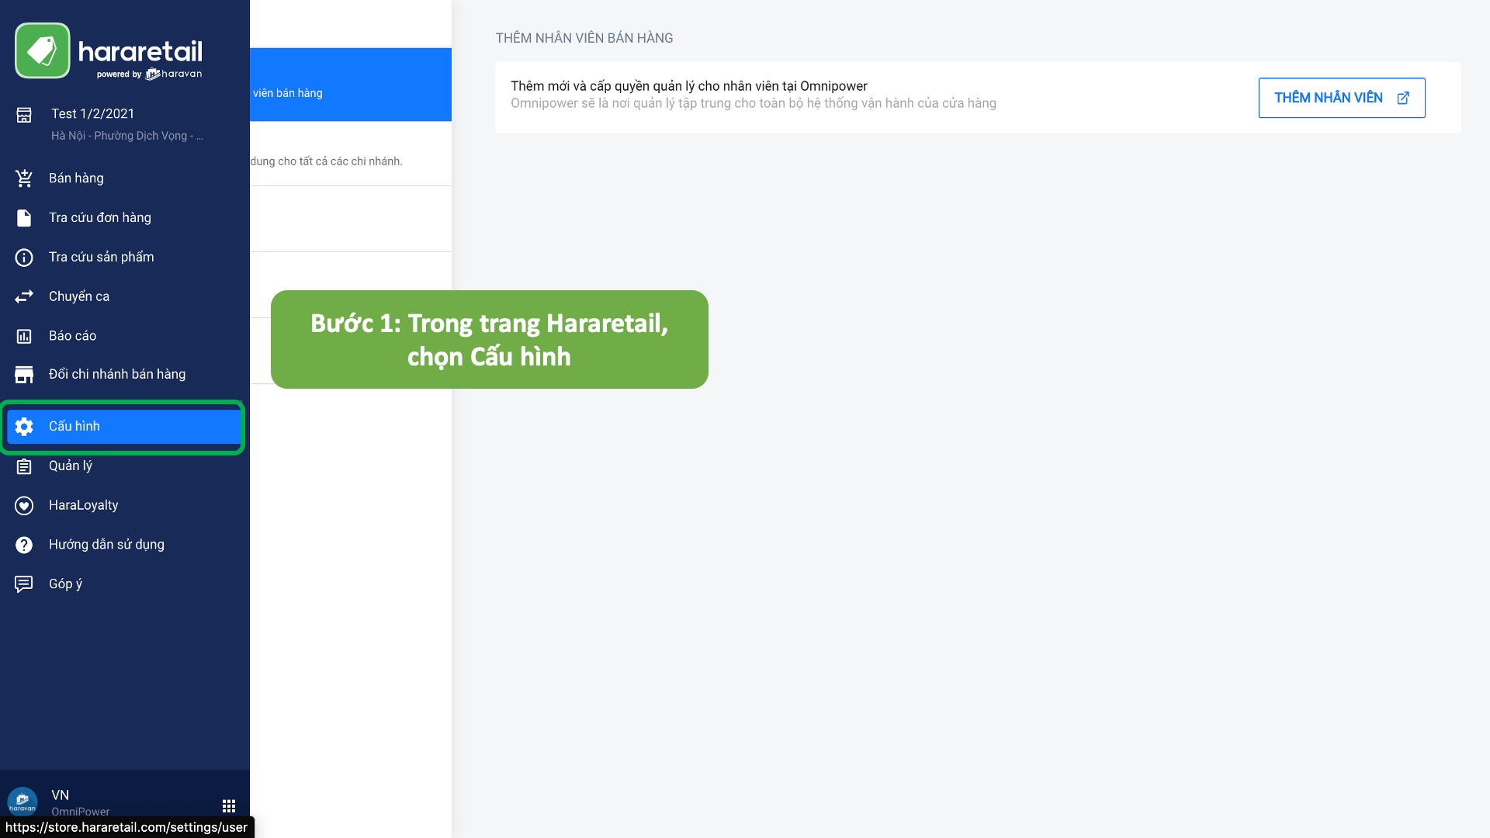Click the OmniPower label under VN
Screen dimensions: 1490x838
81,812
